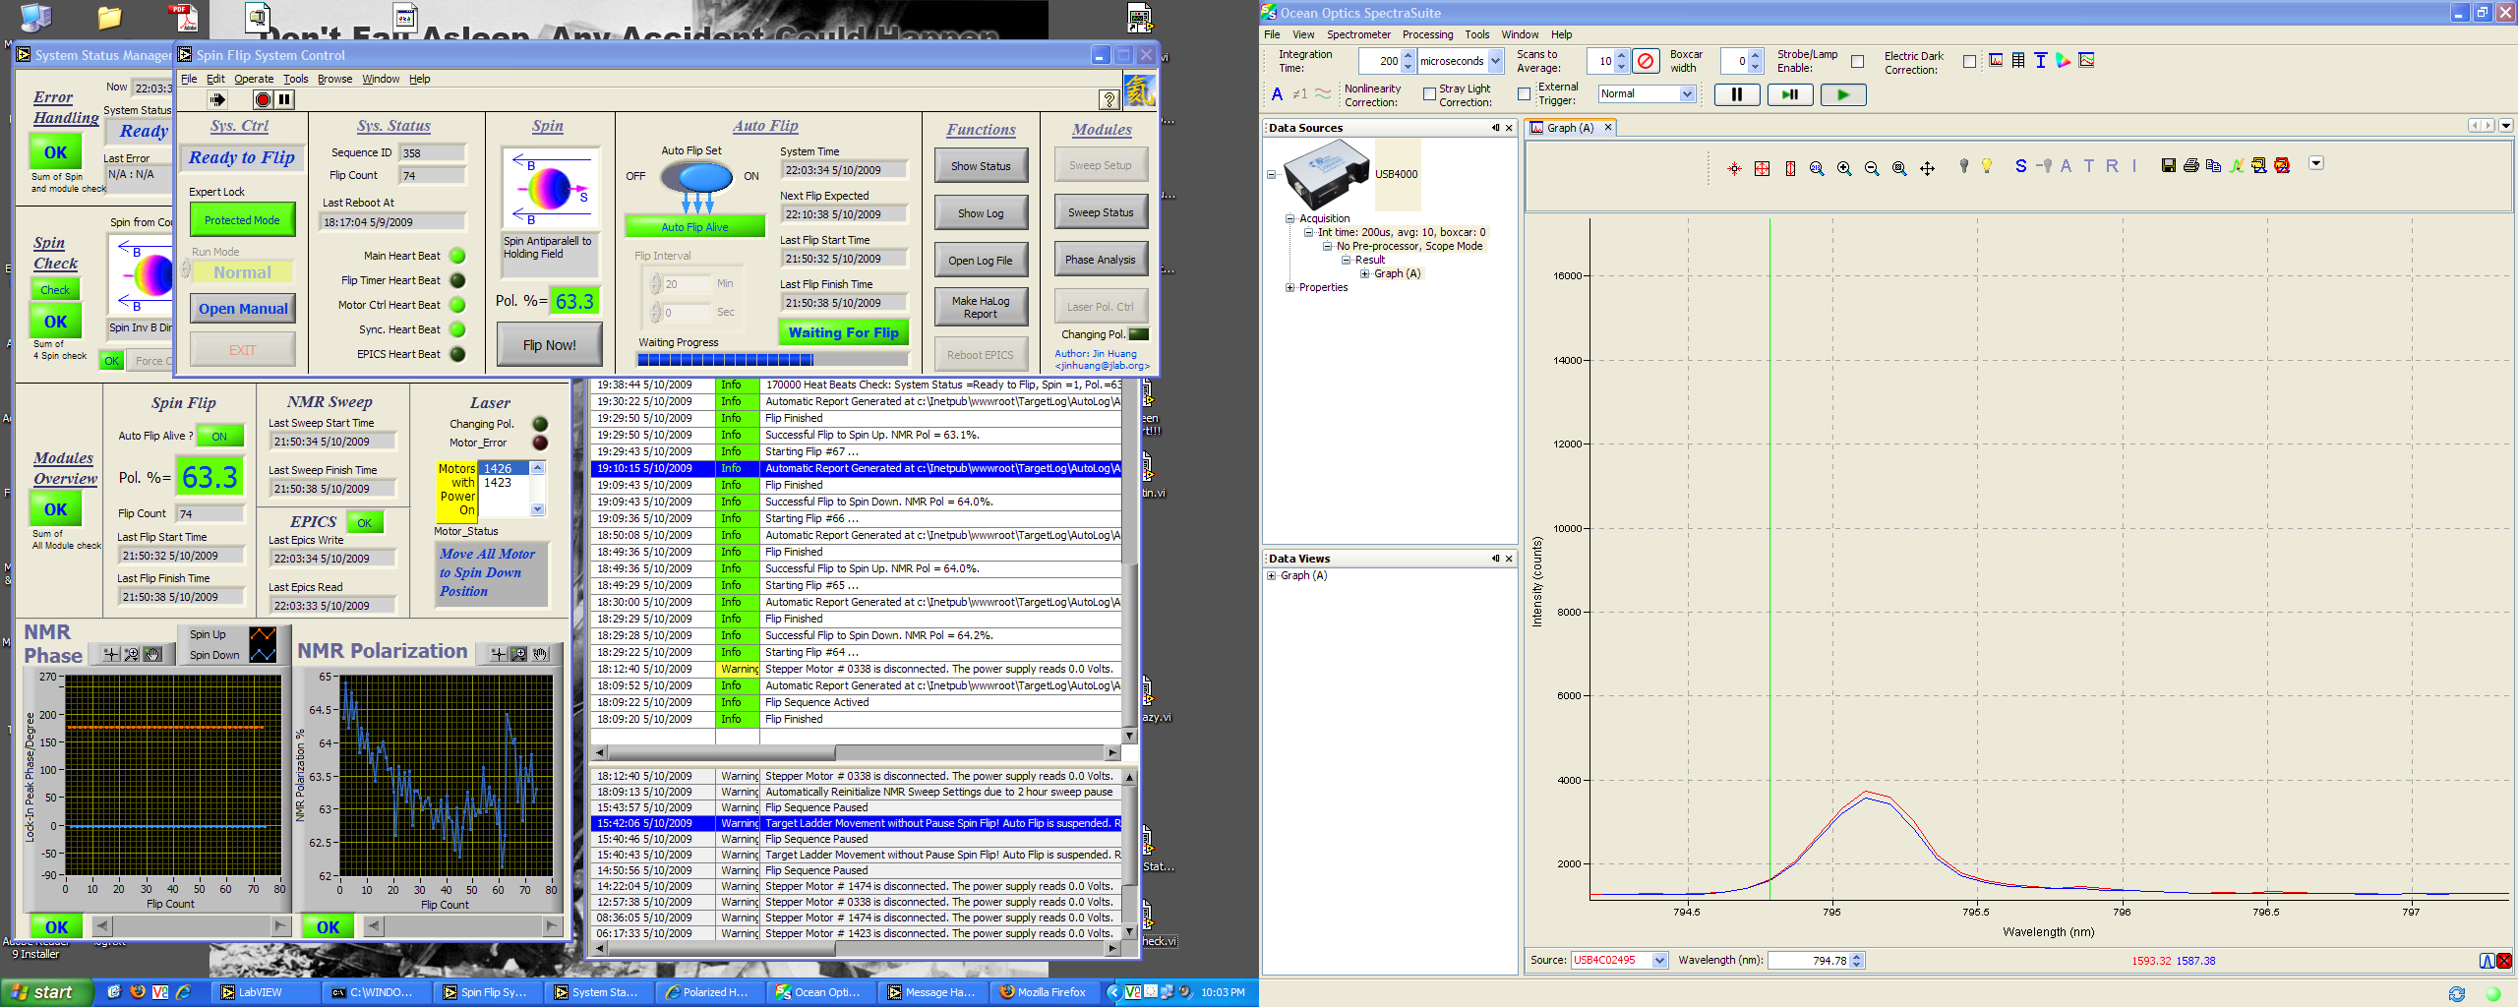The image size is (2518, 1007).
Task: Click the blue I strip chart icon
Action: (2041, 61)
